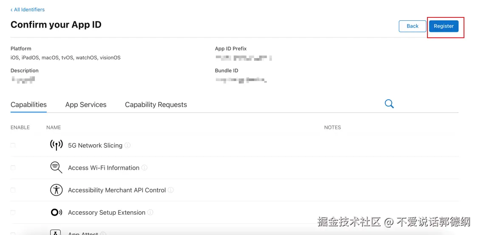Toggle the Accessibility Merchant API Control checkbox
This screenshot has height=235, width=478.
(13, 190)
